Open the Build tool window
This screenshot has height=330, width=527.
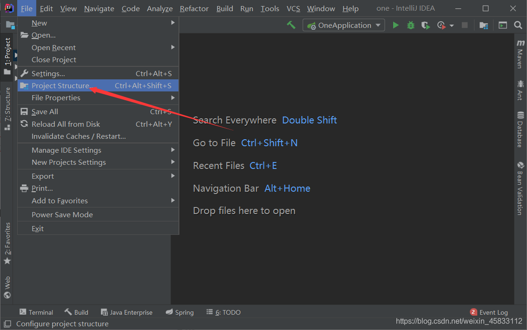tap(76, 312)
